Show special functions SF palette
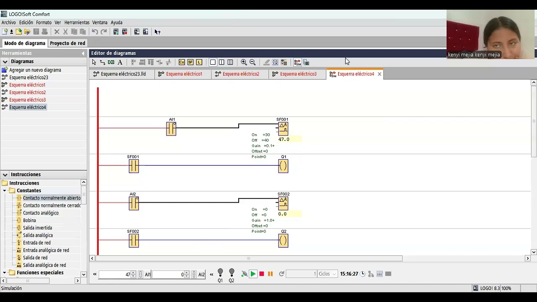This screenshot has width=537, height=302. (190, 62)
